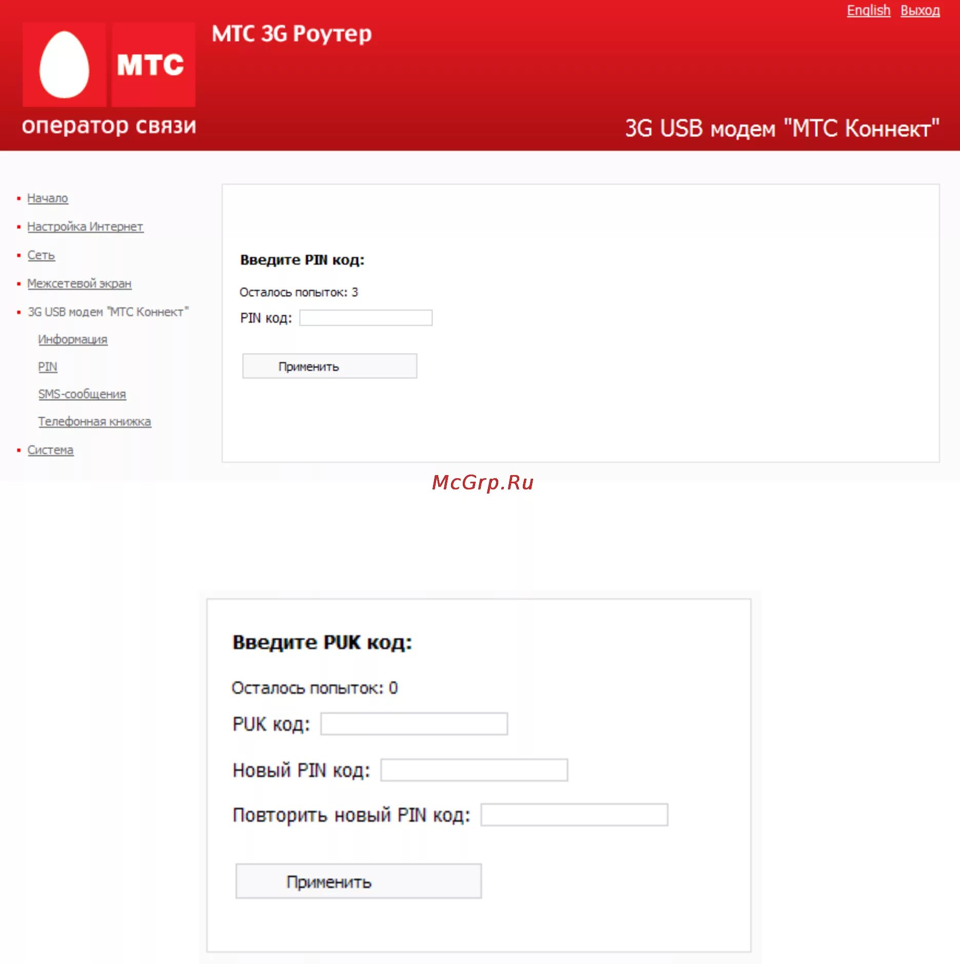
Task: Switch interface language to English
Action: click(x=868, y=10)
